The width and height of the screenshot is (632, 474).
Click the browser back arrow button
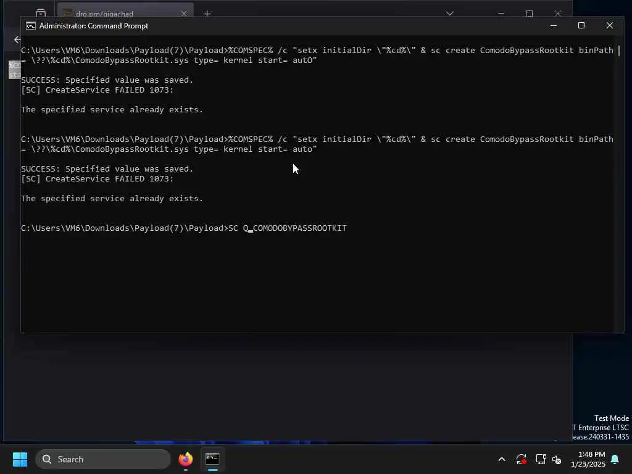(17, 39)
